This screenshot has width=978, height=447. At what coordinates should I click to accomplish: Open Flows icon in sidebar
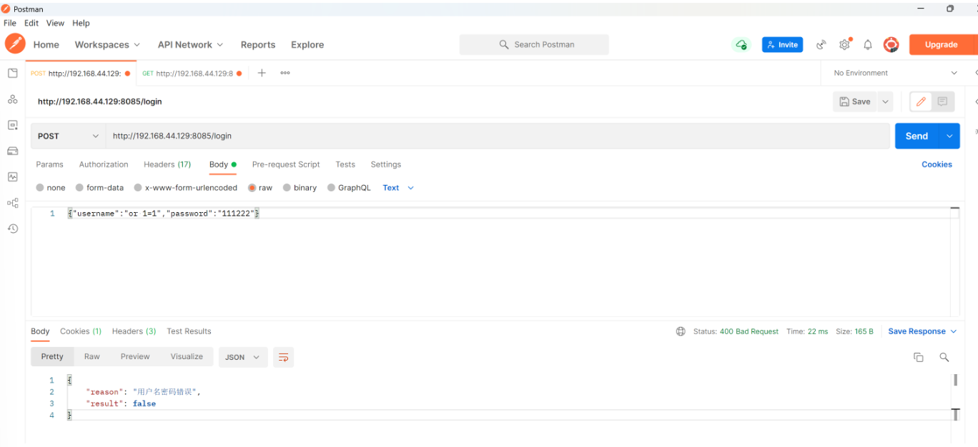click(12, 203)
